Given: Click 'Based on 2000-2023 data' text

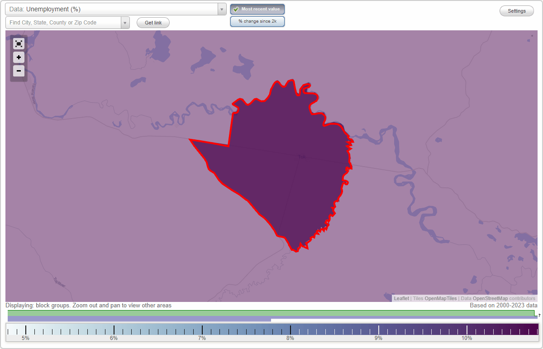Looking at the screenshot, I should [503, 306].
